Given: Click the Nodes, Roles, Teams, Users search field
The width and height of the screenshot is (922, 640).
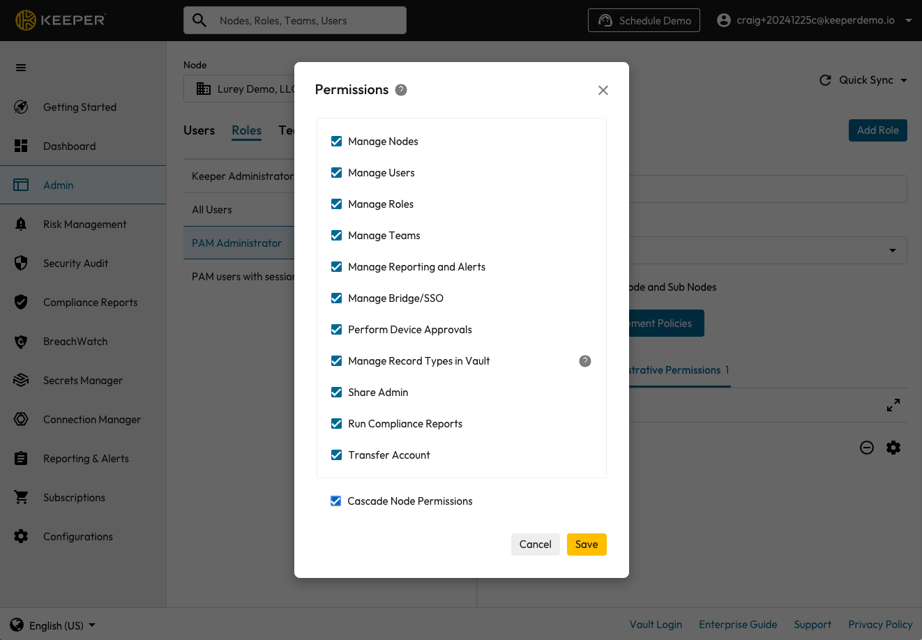Looking at the screenshot, I should (307, 20).
